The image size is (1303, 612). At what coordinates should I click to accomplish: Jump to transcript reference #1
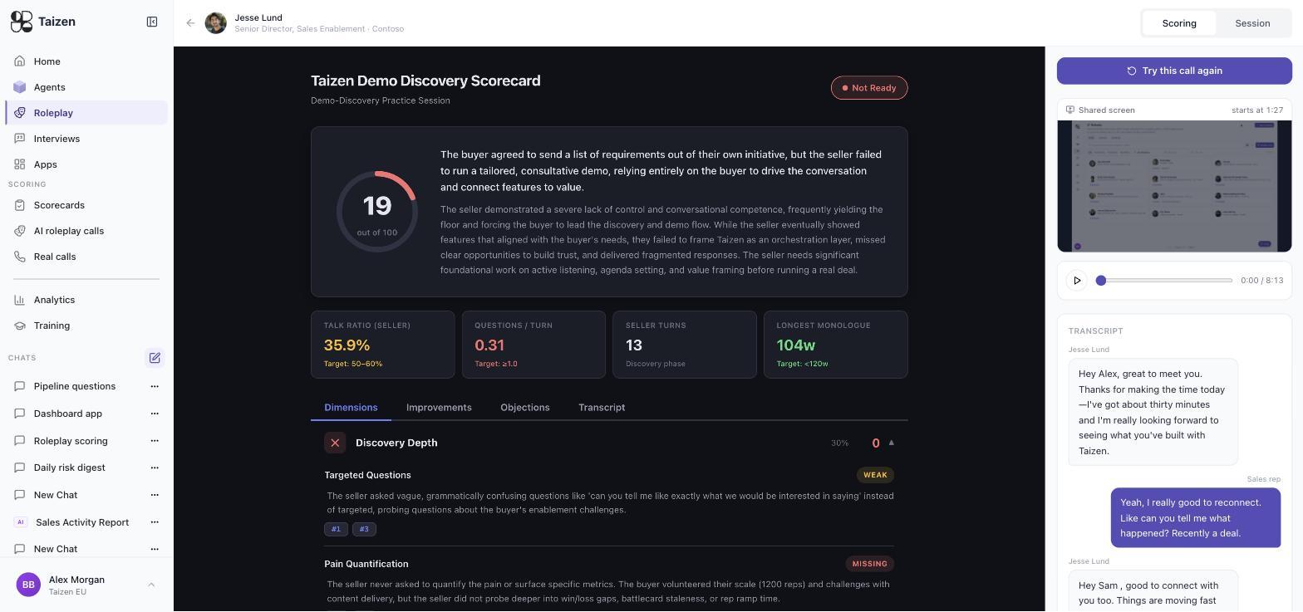pos(336,529)
